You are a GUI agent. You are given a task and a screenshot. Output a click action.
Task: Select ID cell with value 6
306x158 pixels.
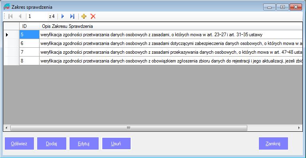tap(29, 43)
